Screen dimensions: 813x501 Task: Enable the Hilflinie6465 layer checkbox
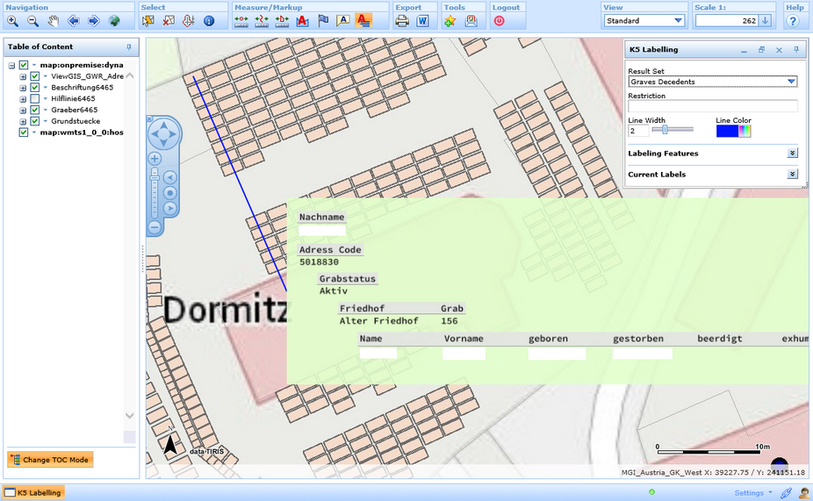click(35, 99)
